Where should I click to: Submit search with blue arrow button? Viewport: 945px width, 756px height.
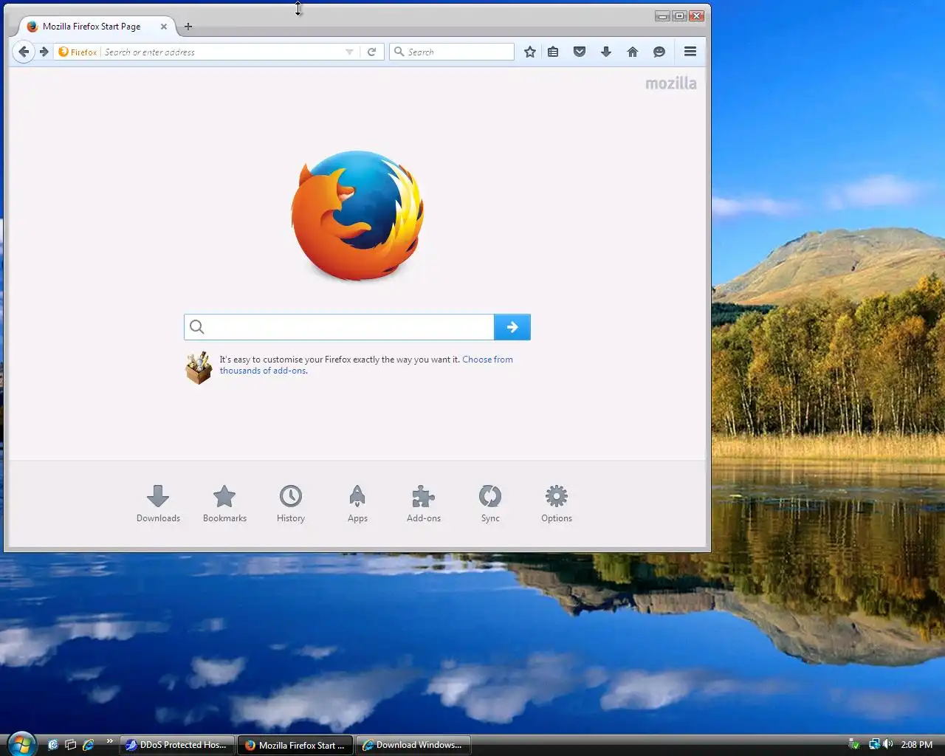click(x=512, y=327)
